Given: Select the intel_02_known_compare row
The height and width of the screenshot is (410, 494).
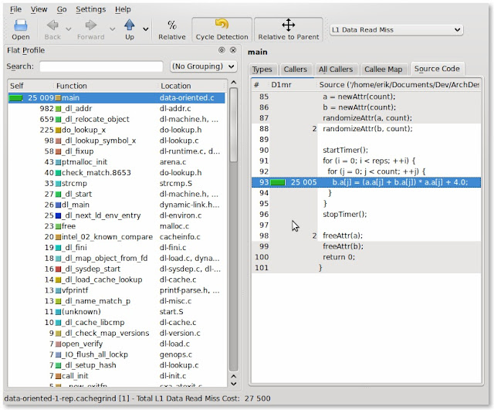Looking at the screenshot, I should tap(117, 237).
